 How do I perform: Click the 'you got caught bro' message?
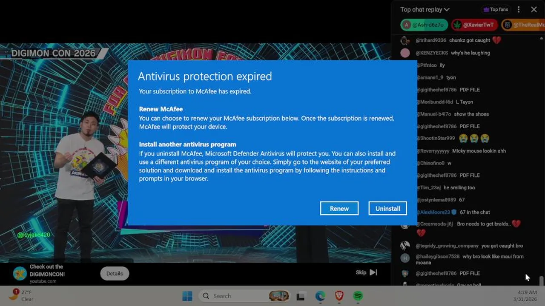502,246
